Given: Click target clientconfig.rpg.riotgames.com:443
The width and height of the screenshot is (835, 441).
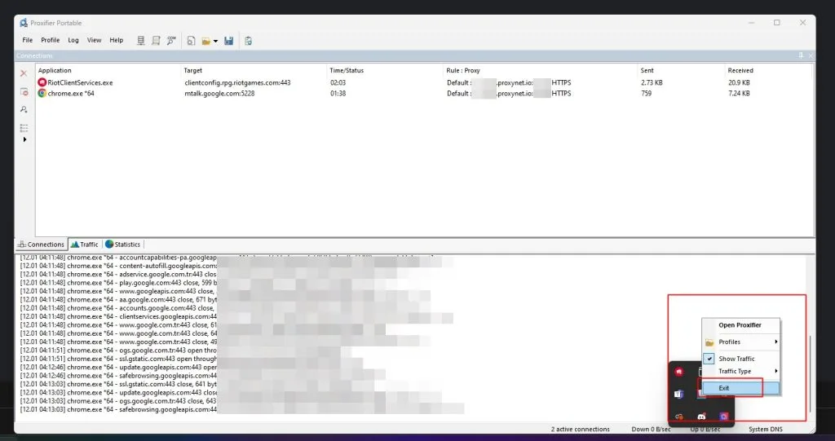Looking at the screenshot, I should [237, 82].
